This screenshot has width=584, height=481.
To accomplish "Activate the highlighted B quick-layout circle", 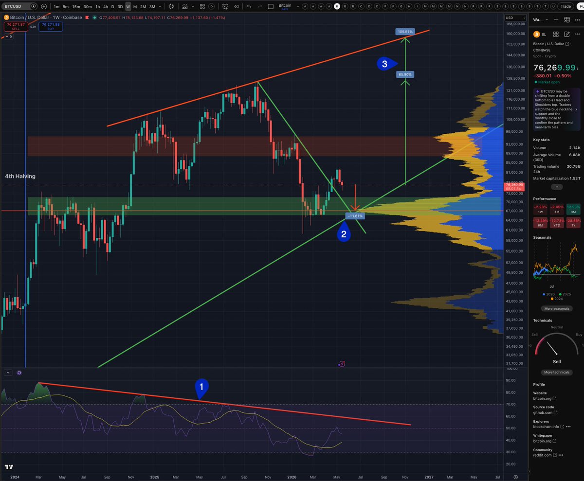I will [337, 6].
